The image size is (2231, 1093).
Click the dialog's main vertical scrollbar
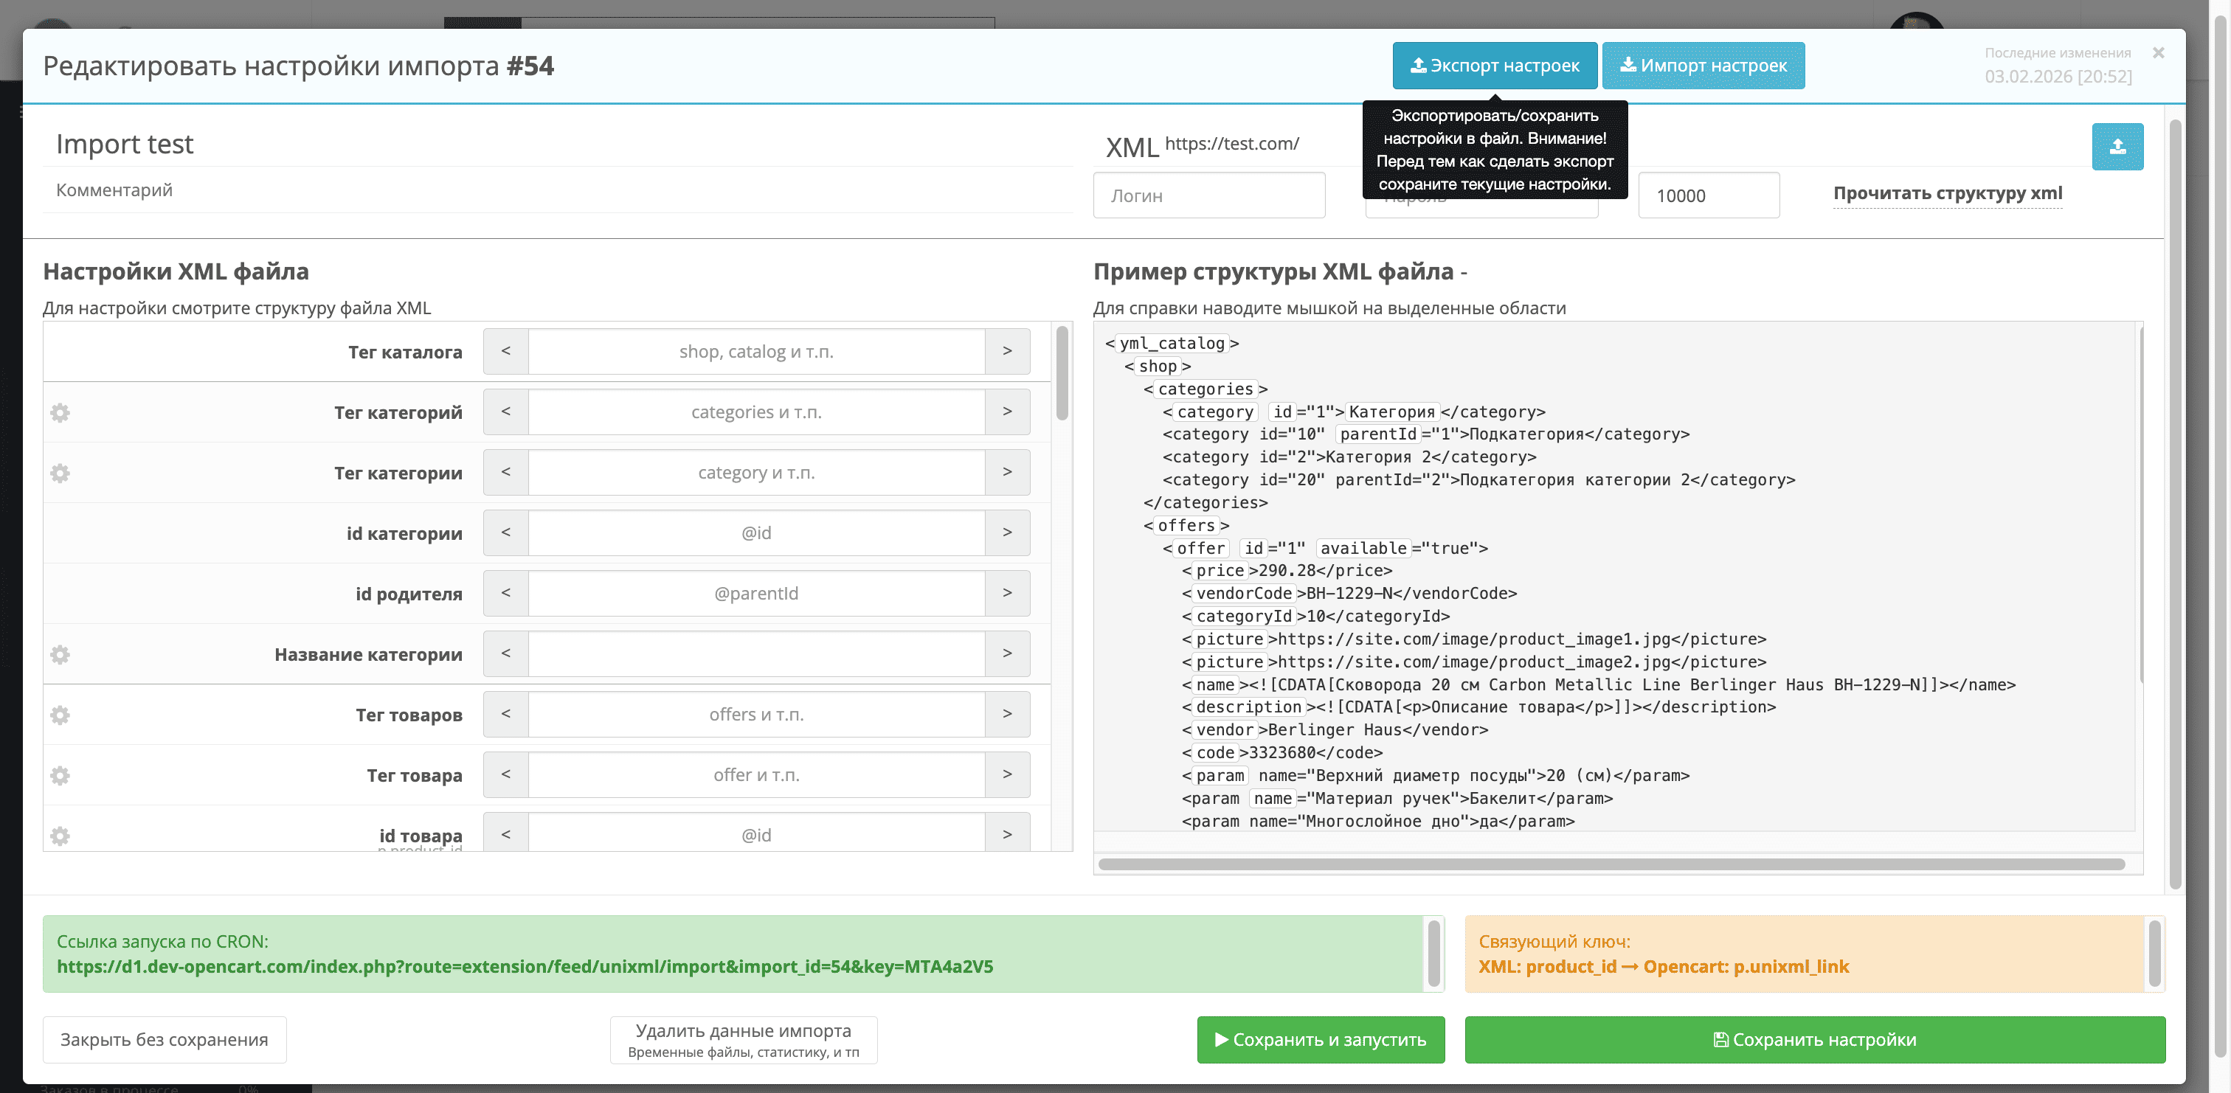pos(2174,502)
